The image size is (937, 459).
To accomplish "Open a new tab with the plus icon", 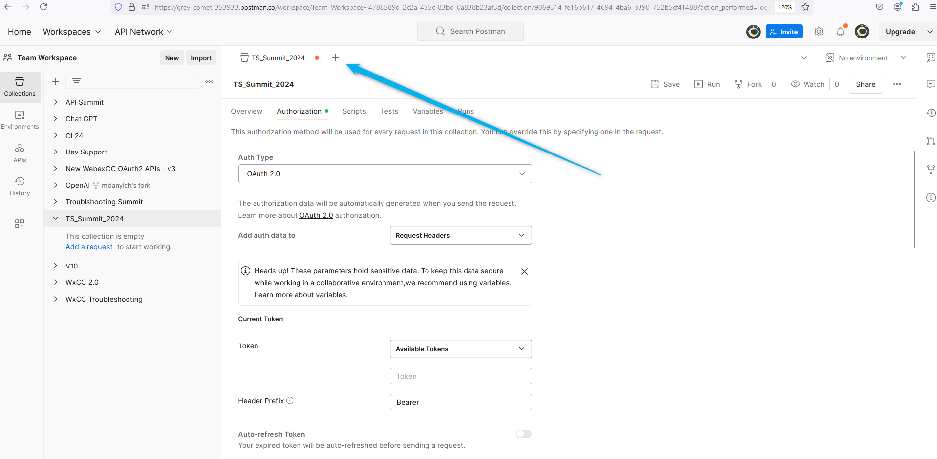I will (335, 58).
